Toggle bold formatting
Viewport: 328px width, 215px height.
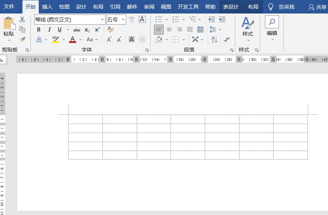coord(38,30)
